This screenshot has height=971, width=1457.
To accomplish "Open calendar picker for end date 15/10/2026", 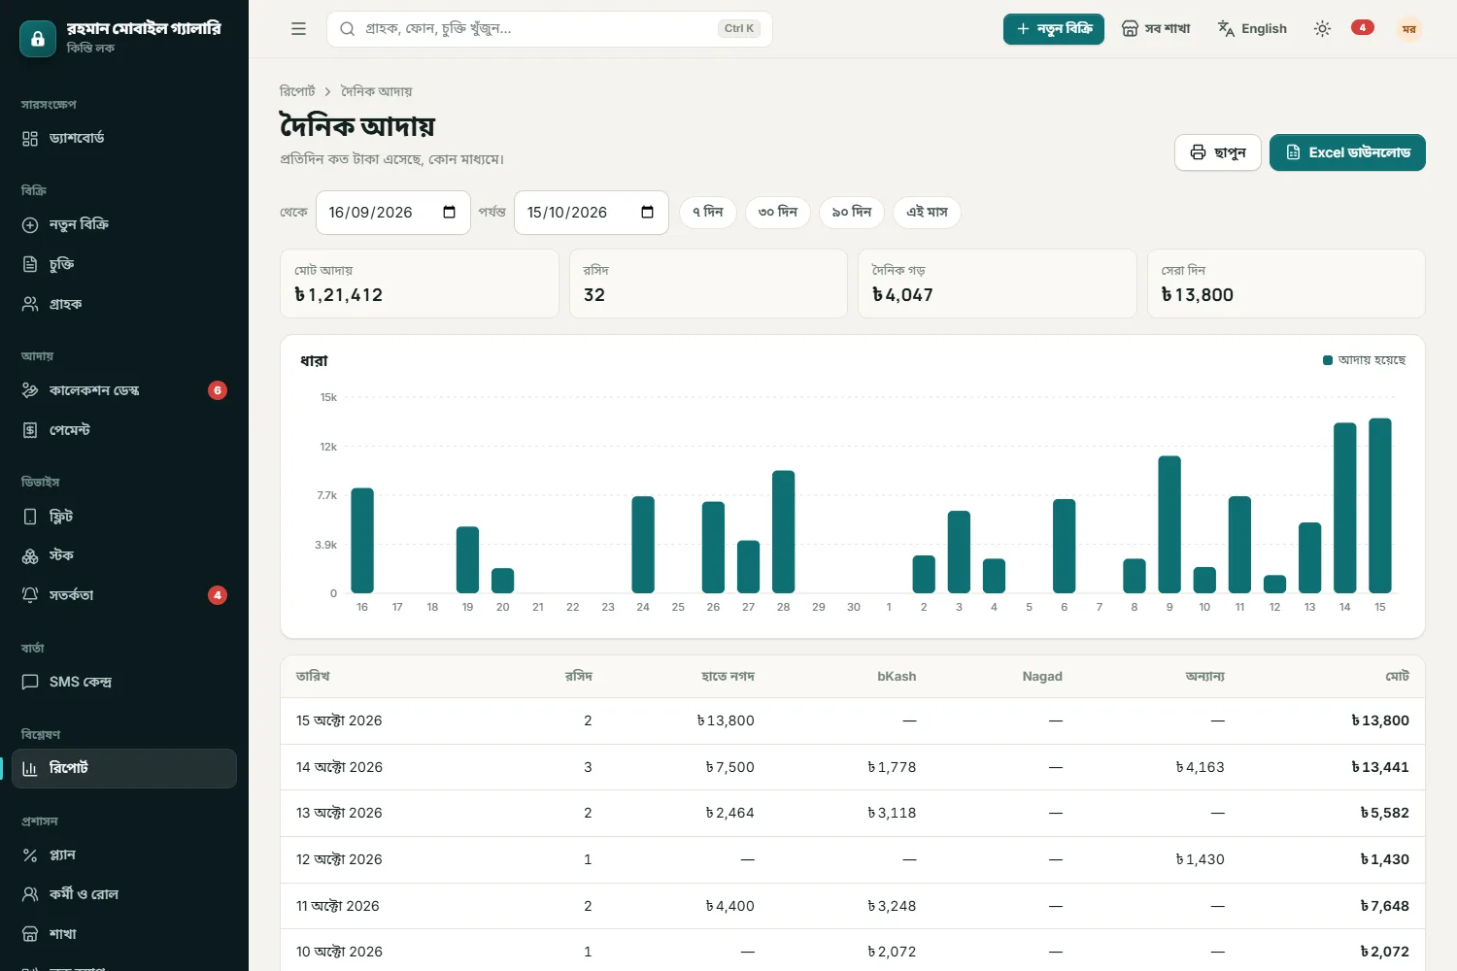I will point(647,213).
